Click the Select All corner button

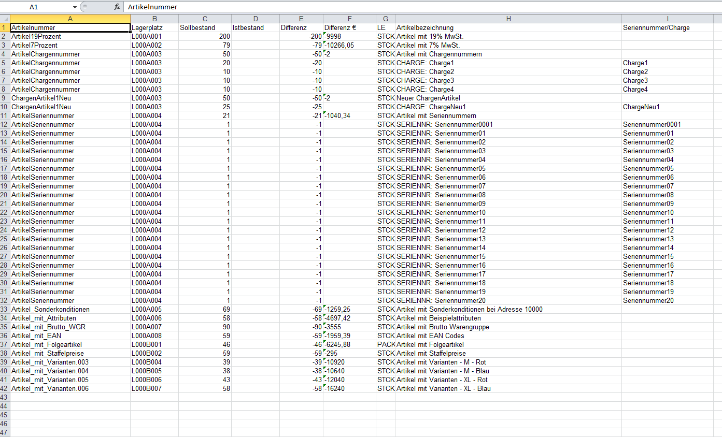pyautogui.click(x=5, y=19)
